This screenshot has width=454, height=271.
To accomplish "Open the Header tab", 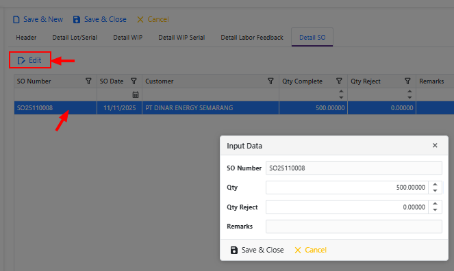I will pyautogui.click(x=26, y=38).
